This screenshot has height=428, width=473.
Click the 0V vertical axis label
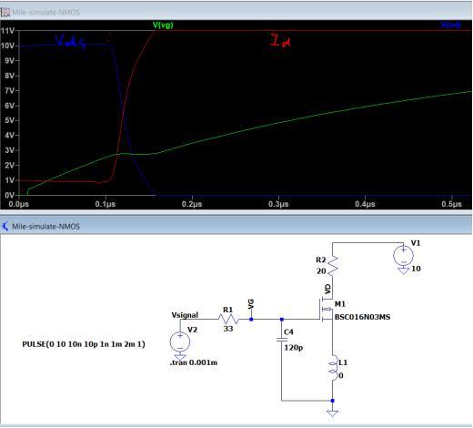pos(9,195)
